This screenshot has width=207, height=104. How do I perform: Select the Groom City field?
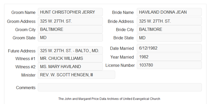70,29
